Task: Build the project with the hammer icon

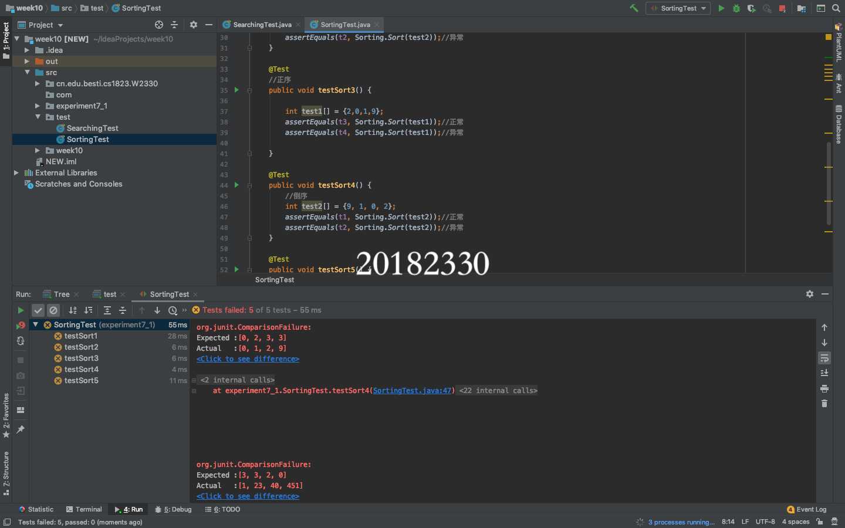Action: tap(634, 8)
